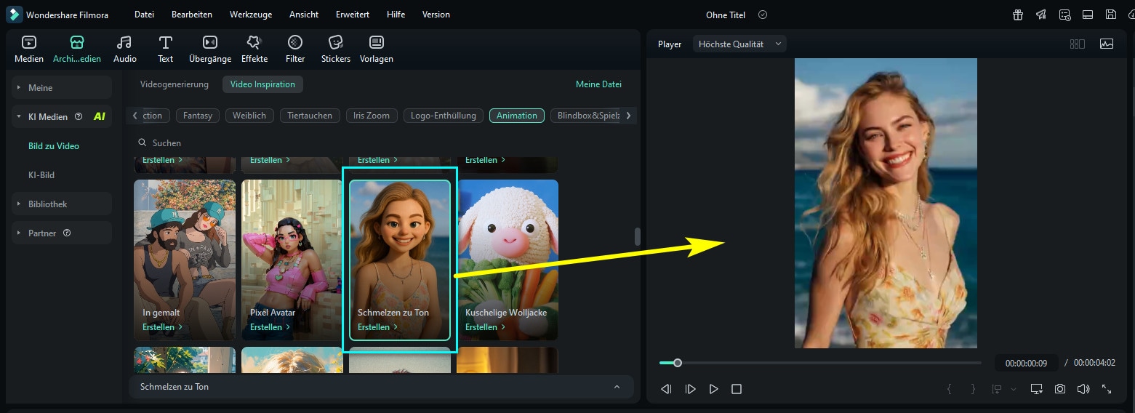Click the image scope icon in player
Screen dimensions: 1135x413
pos(1107,44)
